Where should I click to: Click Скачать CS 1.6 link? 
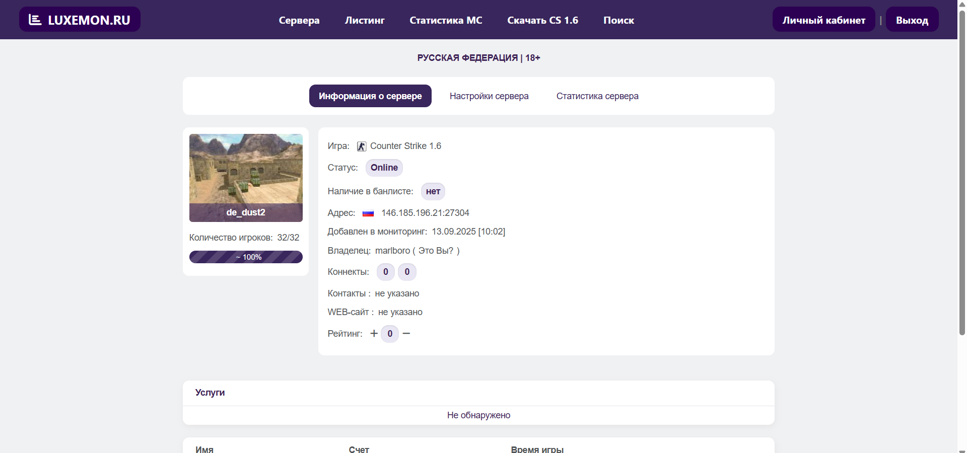(x=542, y=20)
